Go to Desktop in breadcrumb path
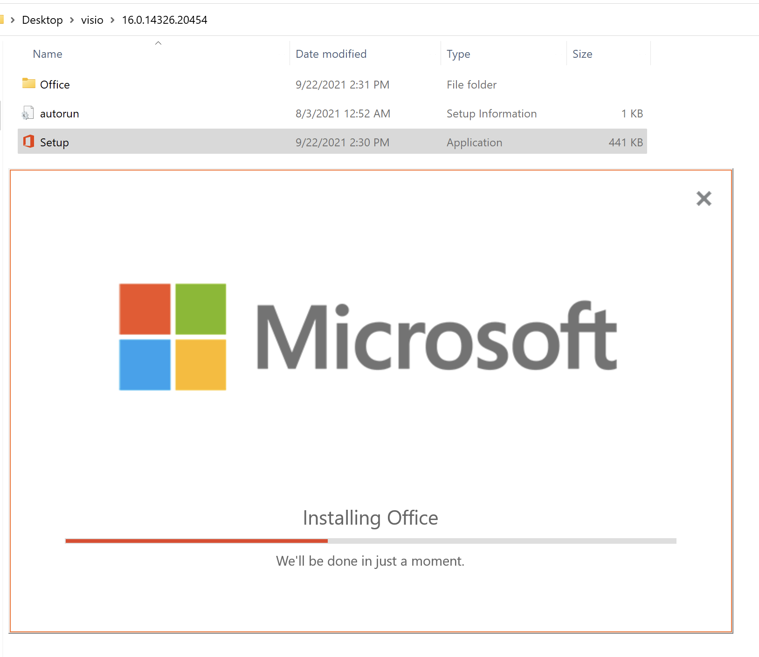The height and width of the screenshot is (657, 759). 42,20
